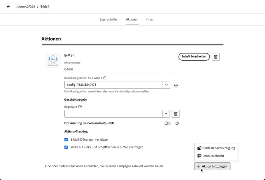Viewport: 265px width, 180px height.
Task: Expand the Regelsatz dropdown arrow
Action: tap(166, 114)
